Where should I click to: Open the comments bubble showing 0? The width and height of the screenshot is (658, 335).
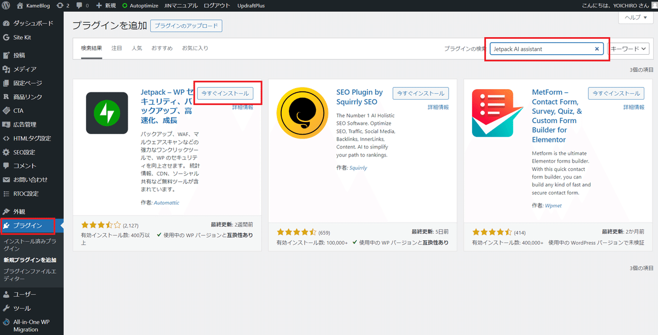pos(82,5)
